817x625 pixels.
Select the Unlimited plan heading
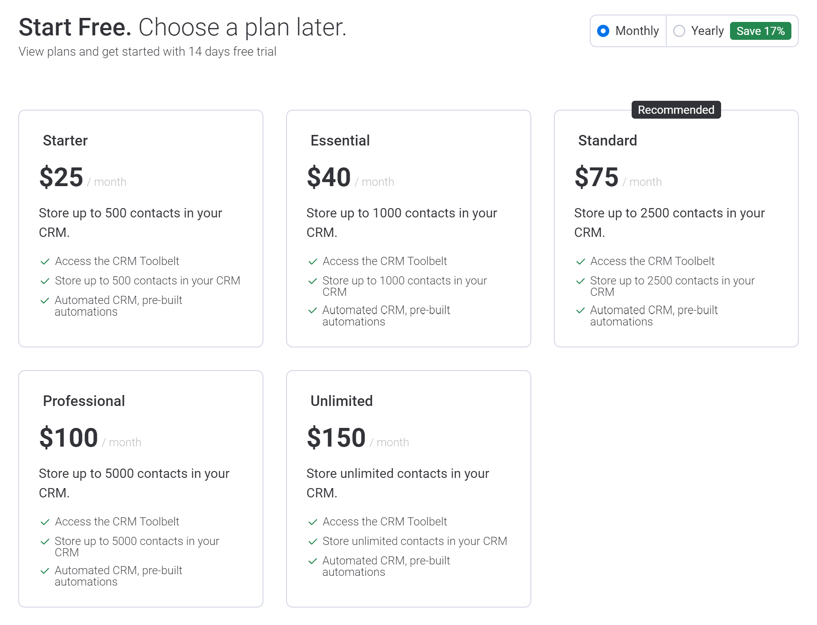click(341, 401)
